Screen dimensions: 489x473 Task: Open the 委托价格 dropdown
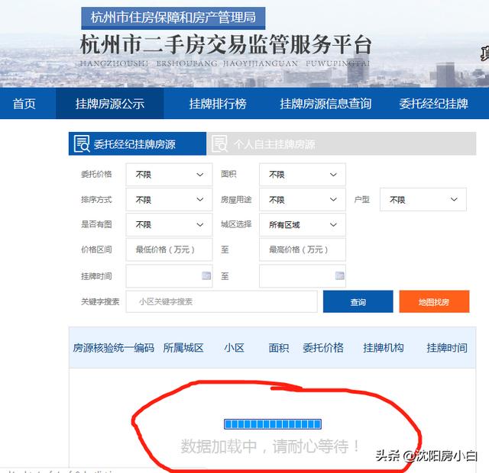pyautogui.click(x=169, y=175)
